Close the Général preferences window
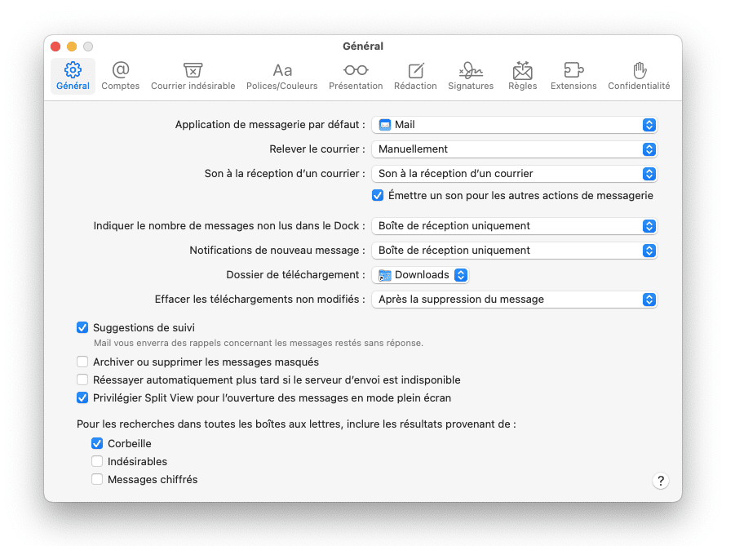The width and height of the screenshot is (735, 546). [55, 47]
